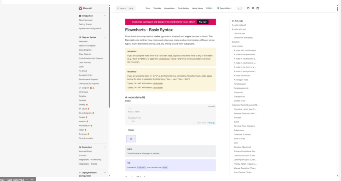Click the sidebar scrollbar thumb
This screenshot has width=341, height=181.
tap(109, 57)
